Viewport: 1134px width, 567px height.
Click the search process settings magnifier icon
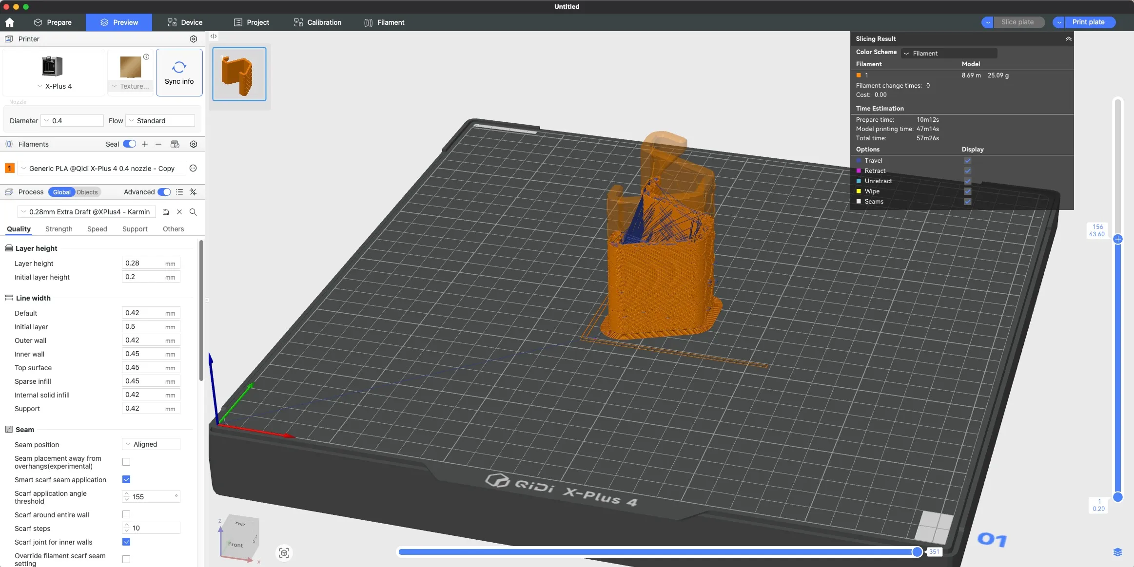coord(193,212)
